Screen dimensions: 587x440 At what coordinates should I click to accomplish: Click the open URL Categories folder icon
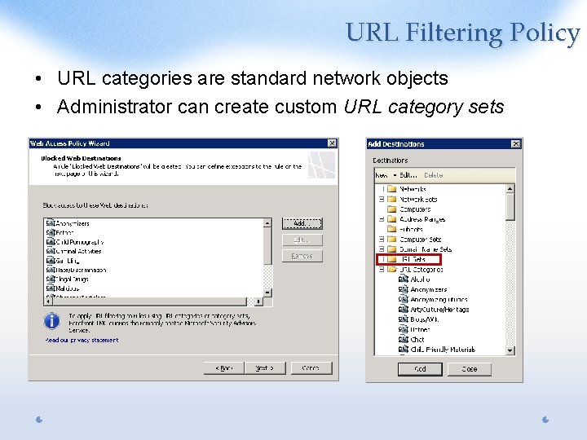(x=392, y=269)
